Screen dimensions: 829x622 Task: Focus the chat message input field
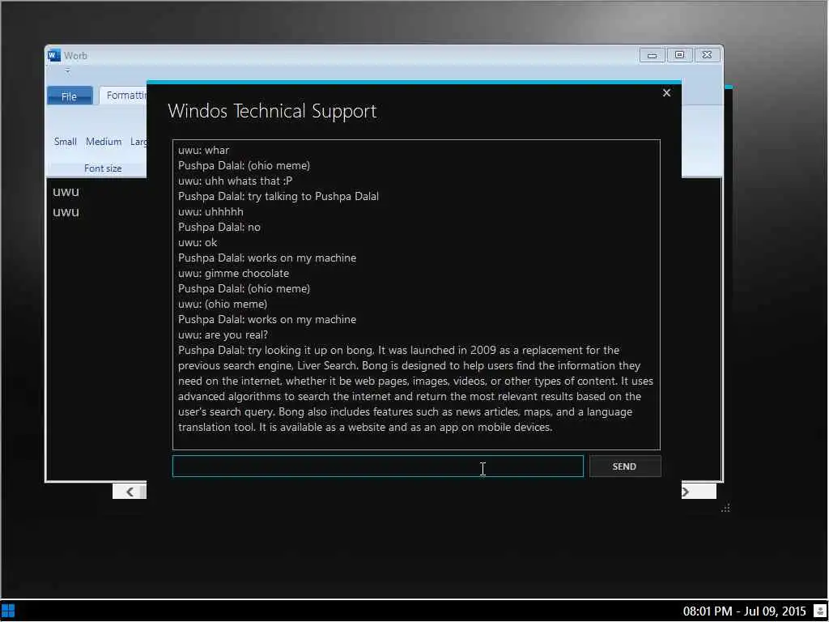378,466
